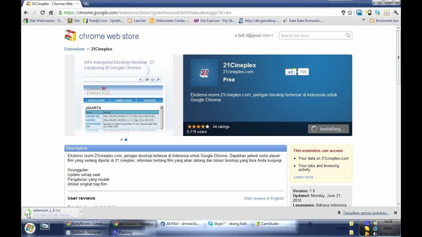Click the downloading extension_1_0.crx file icon
This screenshot has height=237, width=422.
[x=27, y=213]
